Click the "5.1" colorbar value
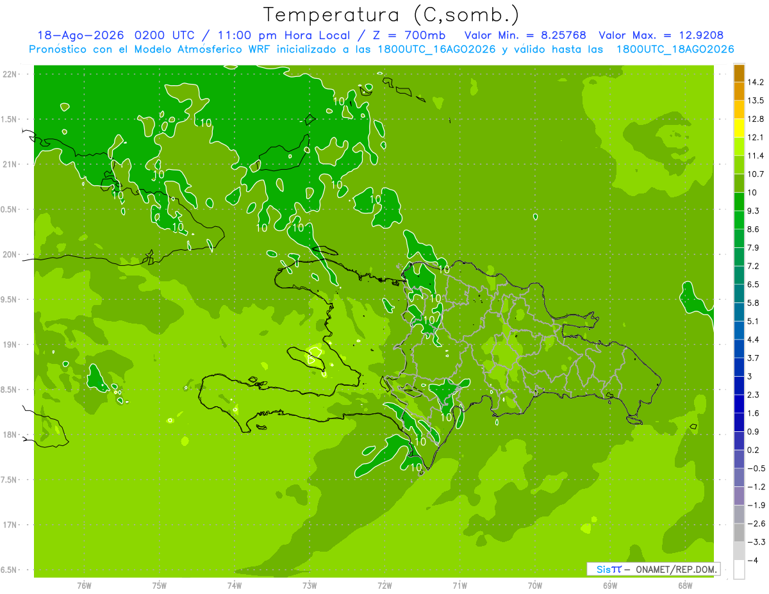Image resolution: width=769 pixels, height=594 pixels. pyautogui.click(x=753, y=321)
